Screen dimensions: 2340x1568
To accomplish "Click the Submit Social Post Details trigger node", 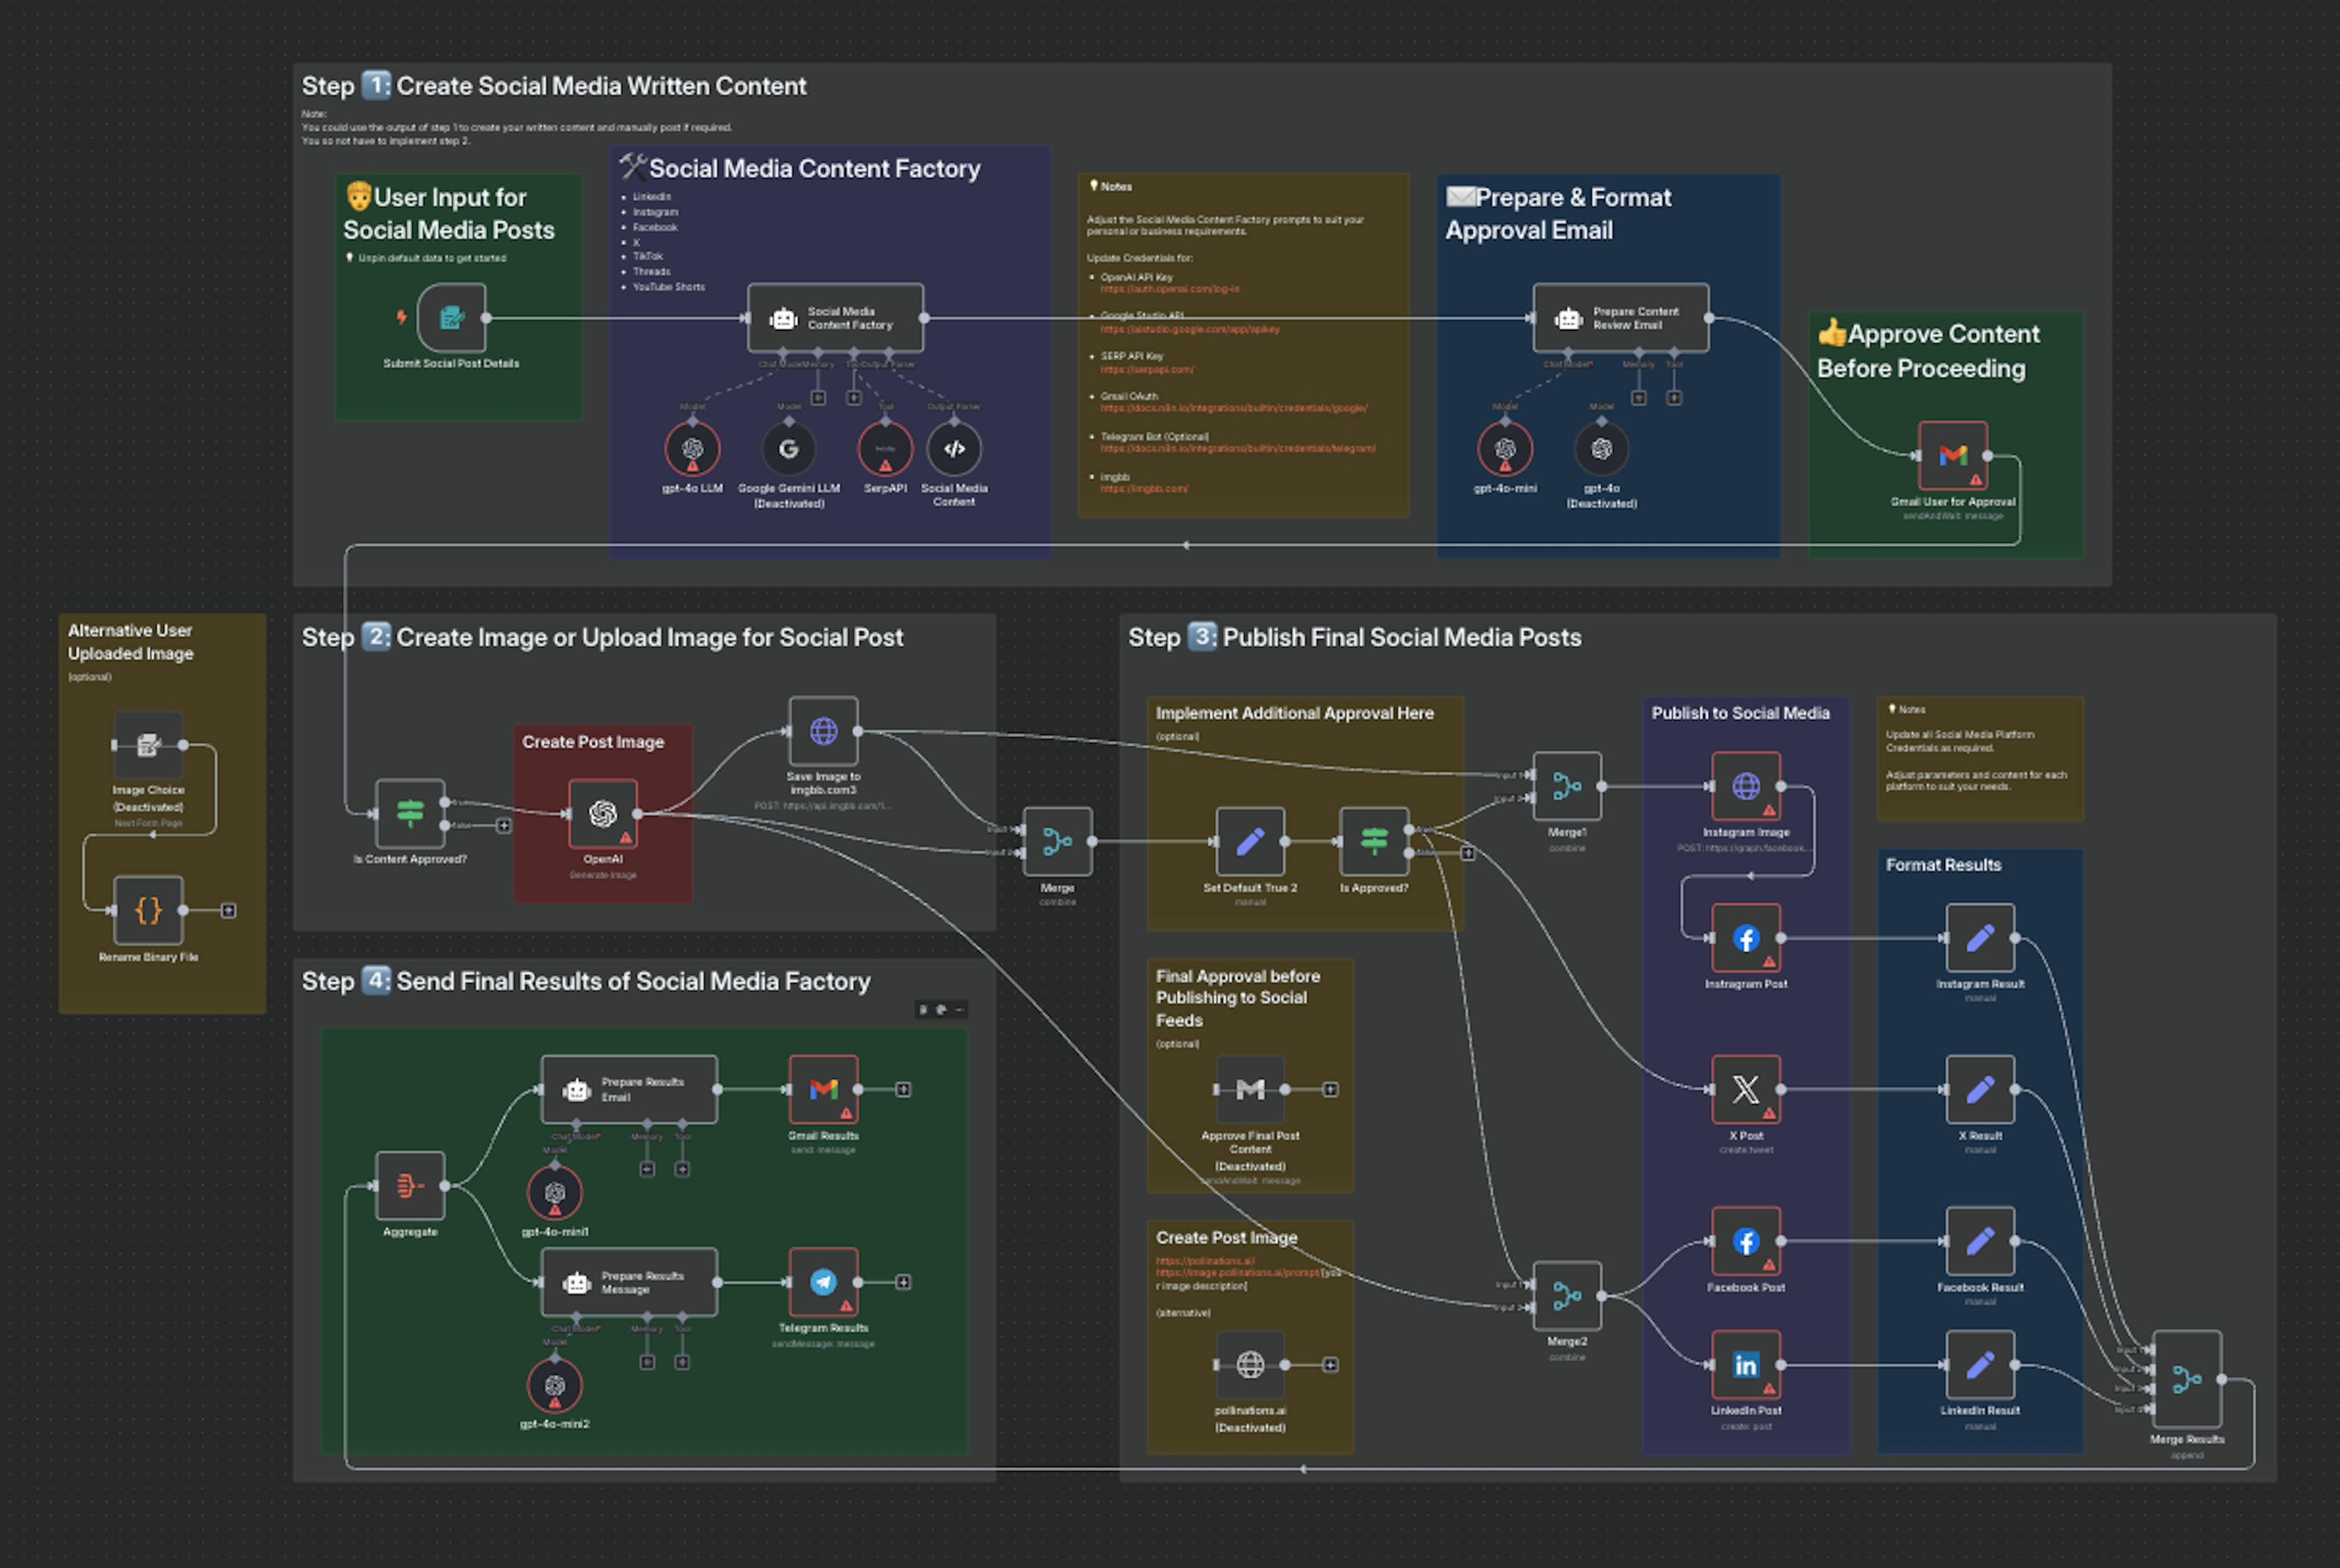I will [x=453, y=318].
